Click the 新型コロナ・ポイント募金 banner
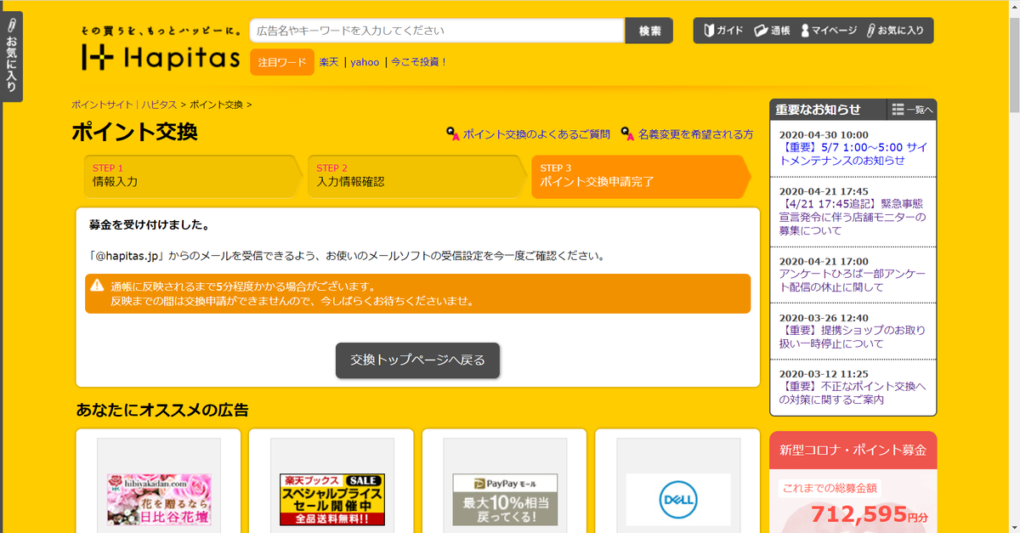This screenshot has width=1020, height=533. click(x=853, y=449)
